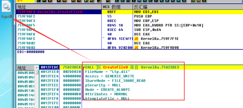Click the 地址 header of the dump pane
243x108 pixels.
click(x=25, y=68)
